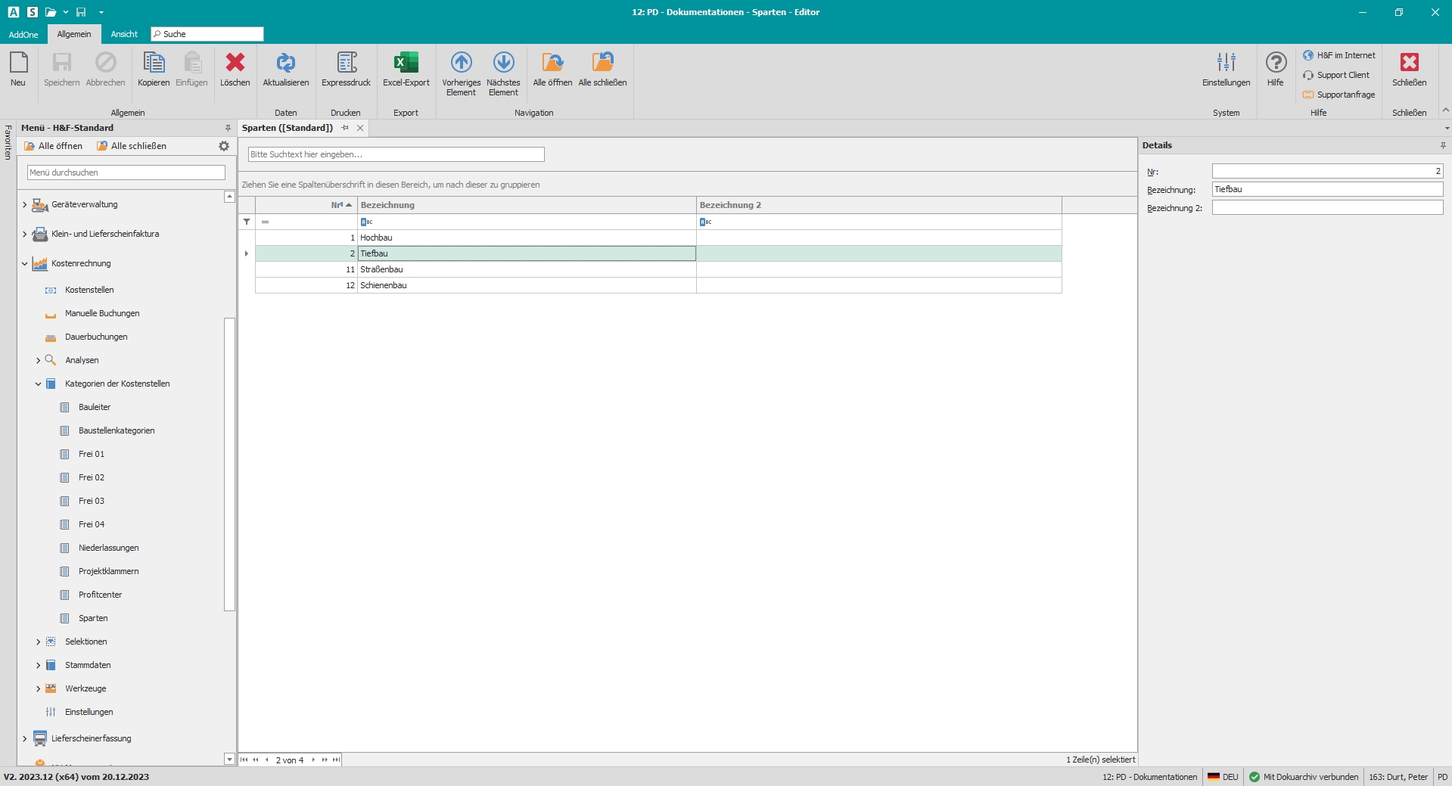This screenshot has width=1452, height=786.
Task: Toggle pin on the Menü panel
Action: coord(228,128)
